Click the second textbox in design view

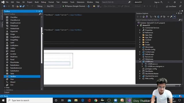(x=57, y=64)
